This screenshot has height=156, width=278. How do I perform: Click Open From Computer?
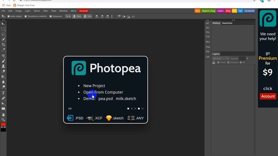(x=103, y=92)
